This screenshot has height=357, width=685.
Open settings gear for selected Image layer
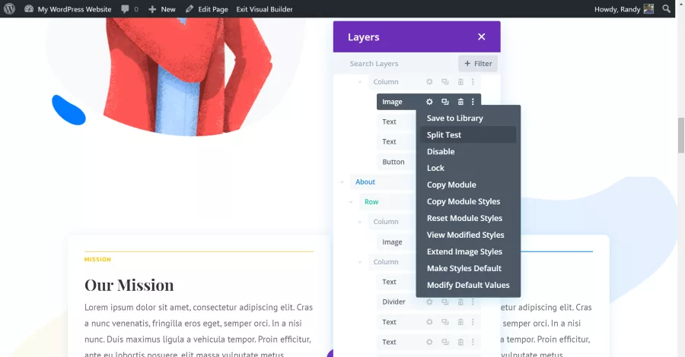coord(429,102)
